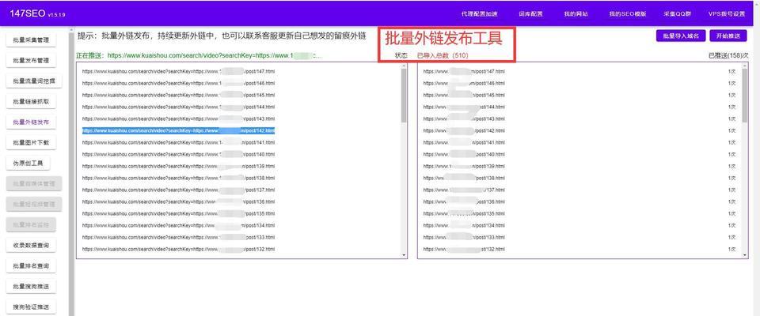Open 收录数据查询 in sidebar
This screenshot has width=760, height=316.
coord(31,246)
